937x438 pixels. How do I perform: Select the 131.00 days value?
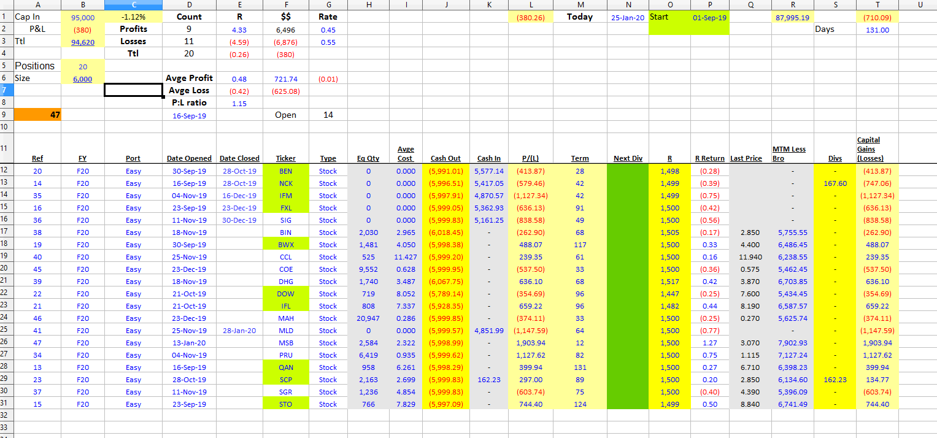(877, 29)
